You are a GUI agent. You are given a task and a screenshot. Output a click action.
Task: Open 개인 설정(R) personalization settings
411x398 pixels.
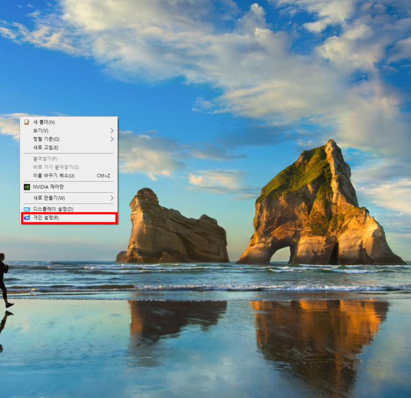point(69,218)
